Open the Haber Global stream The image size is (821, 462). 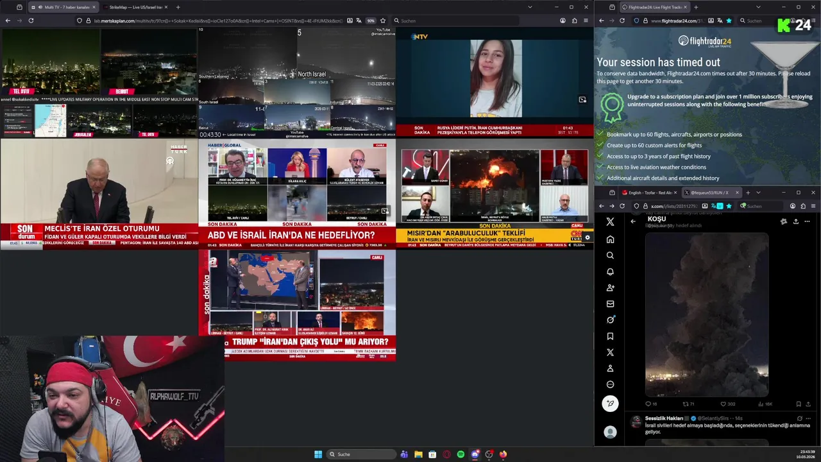tap(297, 194)
